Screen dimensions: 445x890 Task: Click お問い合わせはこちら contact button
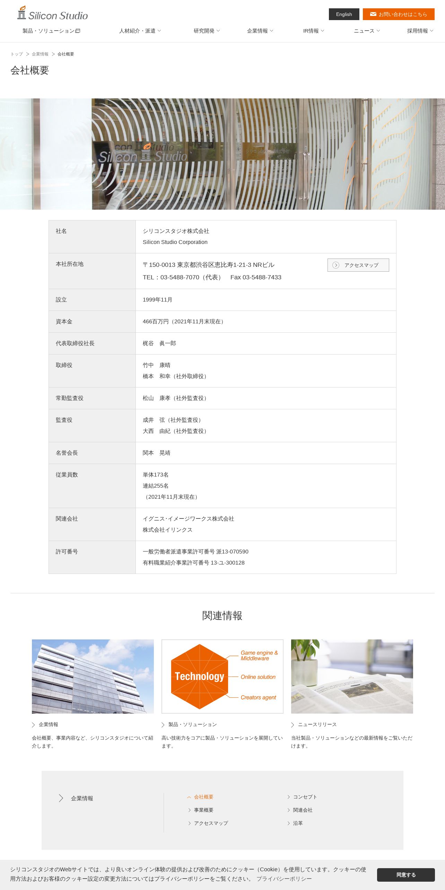tap(399, 14)
